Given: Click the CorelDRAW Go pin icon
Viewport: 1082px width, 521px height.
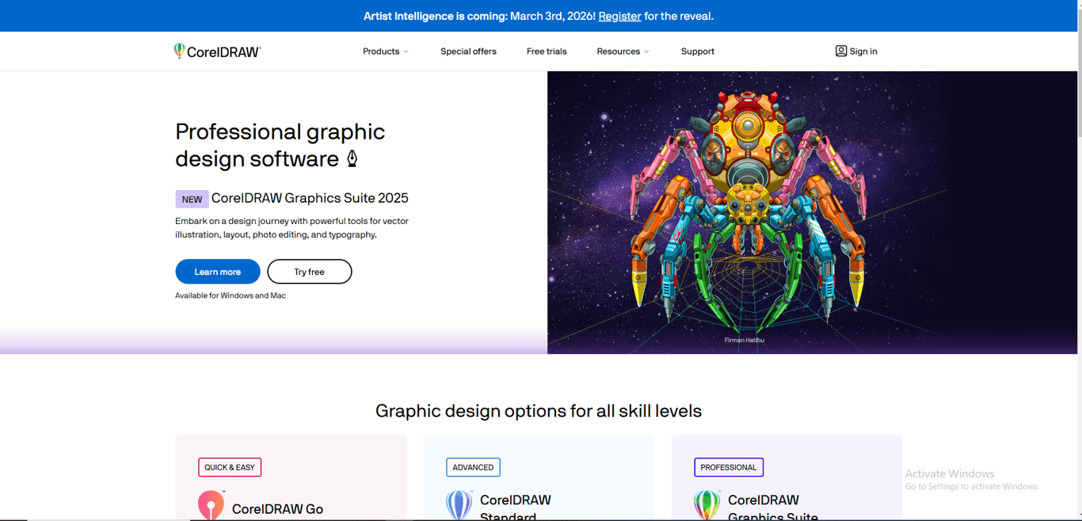Looking at the screenshot, I should click(x=211, y=505).
